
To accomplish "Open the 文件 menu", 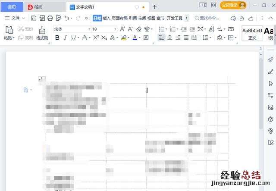I will pyautogui.click(x=15, y=18).
